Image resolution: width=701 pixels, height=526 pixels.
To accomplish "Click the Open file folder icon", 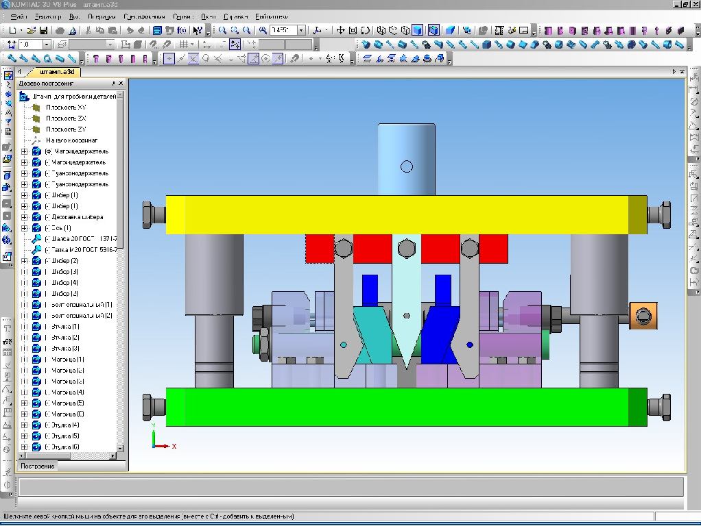I will pos(32,30).
